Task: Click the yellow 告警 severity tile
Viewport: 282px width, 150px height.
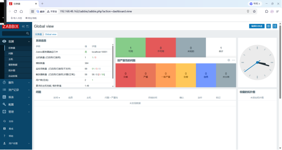Action: (186, 75)
